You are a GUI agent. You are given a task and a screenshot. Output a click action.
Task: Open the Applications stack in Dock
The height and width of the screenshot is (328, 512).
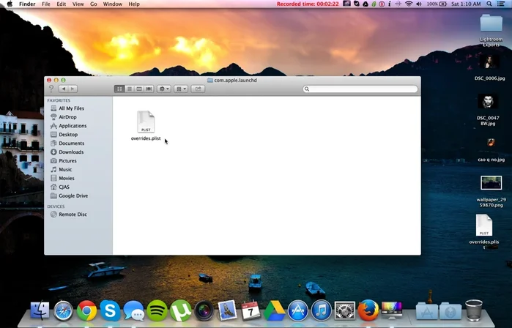pyautogui.click(x=427, y=311)
